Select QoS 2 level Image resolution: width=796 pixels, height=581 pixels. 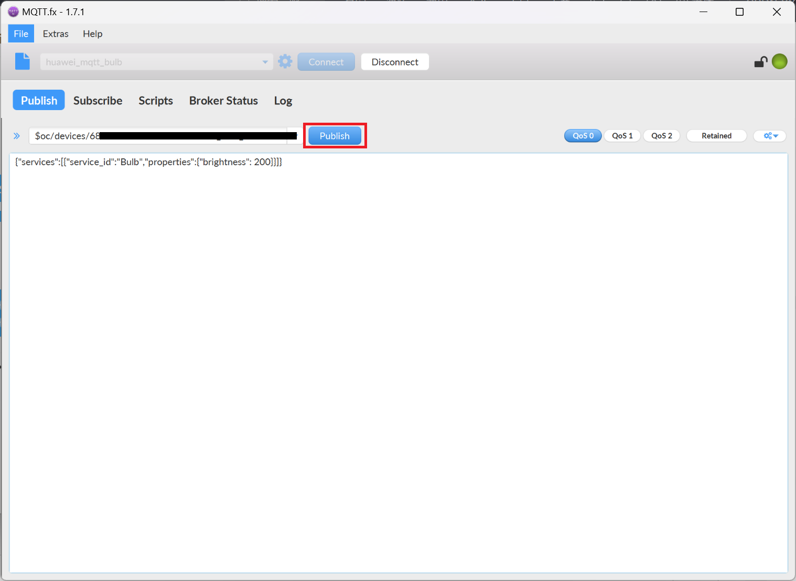pyautogui.click(x=662, y=136)
